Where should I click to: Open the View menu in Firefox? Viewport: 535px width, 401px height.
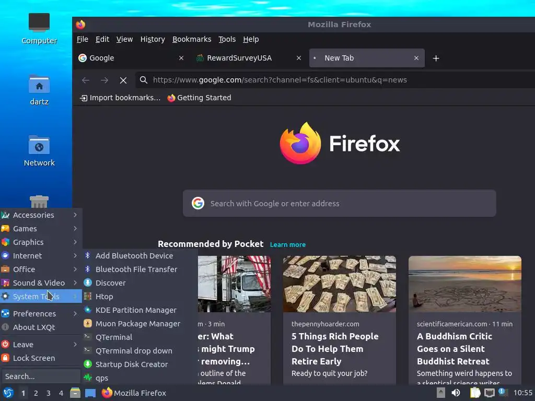pyautogui.click(x=124, y=39)
